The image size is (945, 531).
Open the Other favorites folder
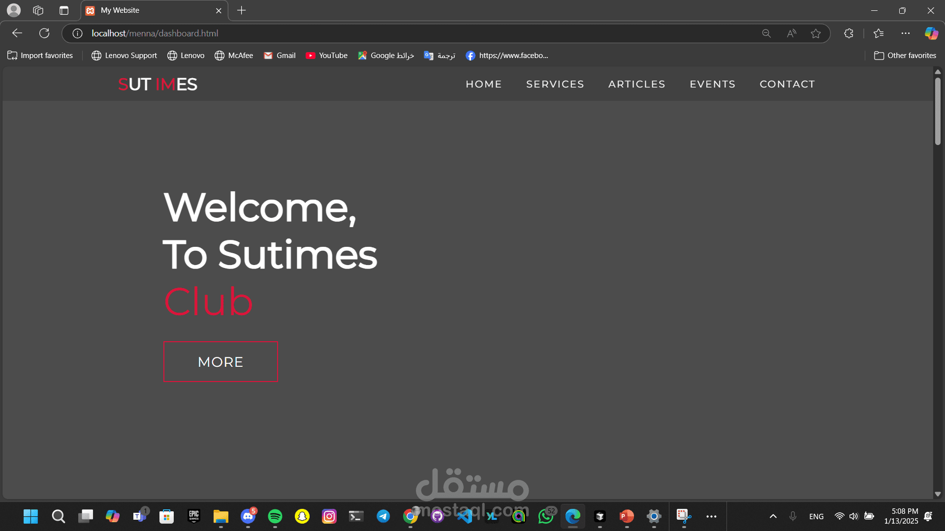click(905, 56)
